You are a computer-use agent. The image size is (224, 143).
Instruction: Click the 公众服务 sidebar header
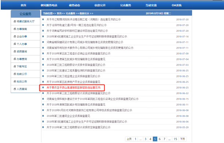25,14
